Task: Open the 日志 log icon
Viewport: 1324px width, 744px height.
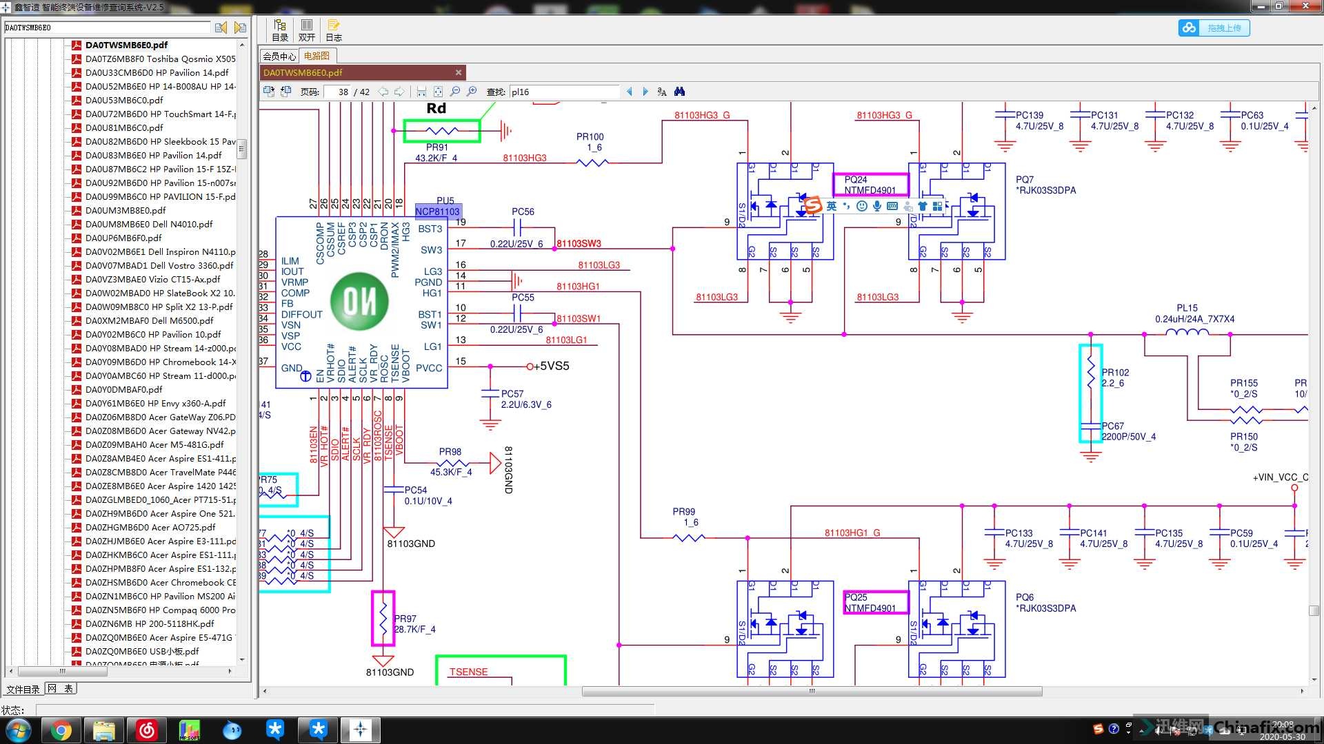Action: coord(334,30)
